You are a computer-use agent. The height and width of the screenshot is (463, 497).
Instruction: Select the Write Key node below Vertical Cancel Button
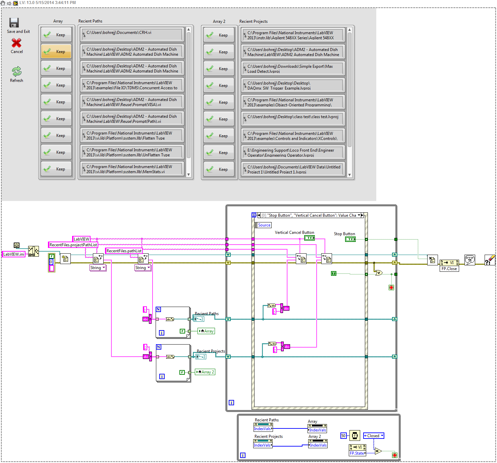tap(301, 259)
